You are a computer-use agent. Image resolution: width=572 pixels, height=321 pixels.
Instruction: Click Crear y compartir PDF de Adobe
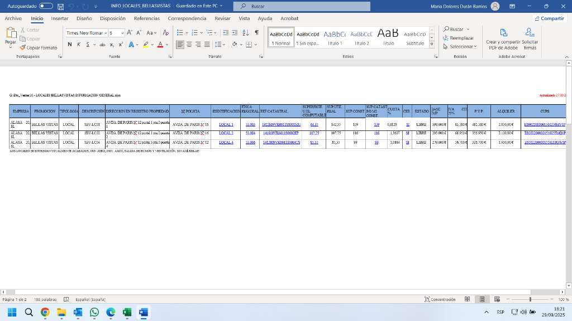pyautogui.click(x=503, y=40)
